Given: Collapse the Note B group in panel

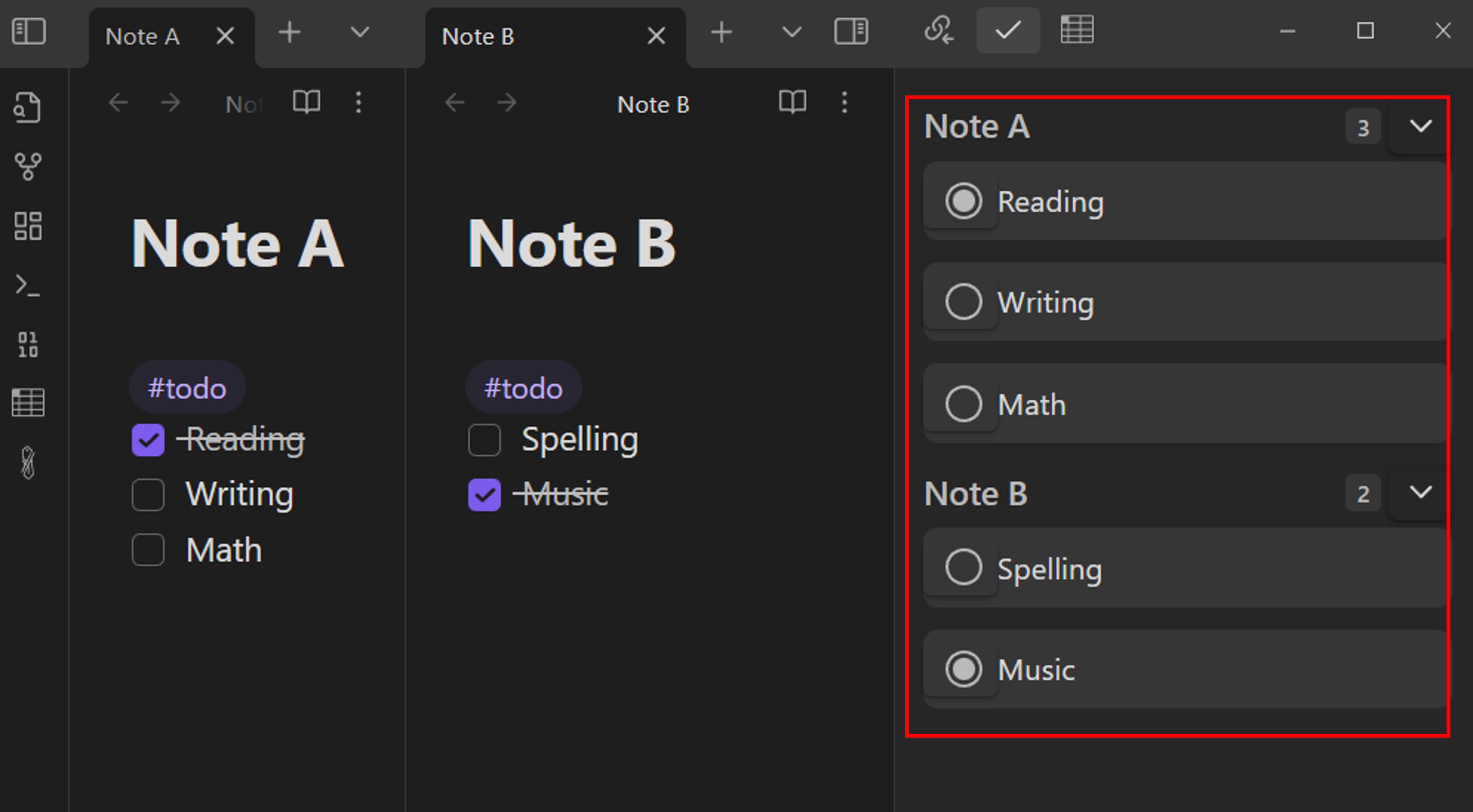Looking at the screenshot, I should point(1420,492).
